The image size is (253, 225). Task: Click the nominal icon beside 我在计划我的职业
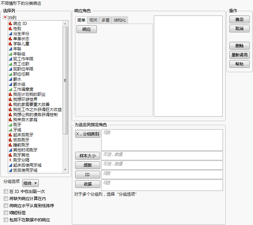click(x=10, y=94)
